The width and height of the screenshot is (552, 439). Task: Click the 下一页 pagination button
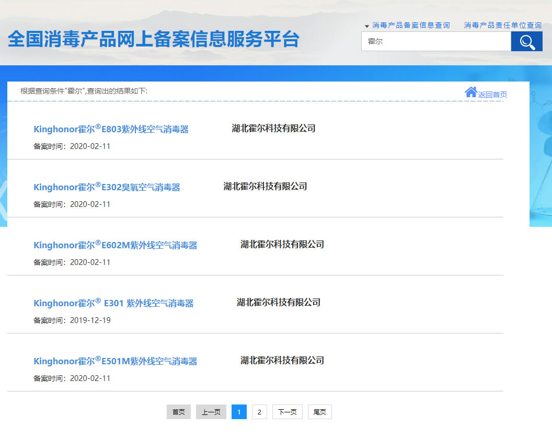(287, 412)
